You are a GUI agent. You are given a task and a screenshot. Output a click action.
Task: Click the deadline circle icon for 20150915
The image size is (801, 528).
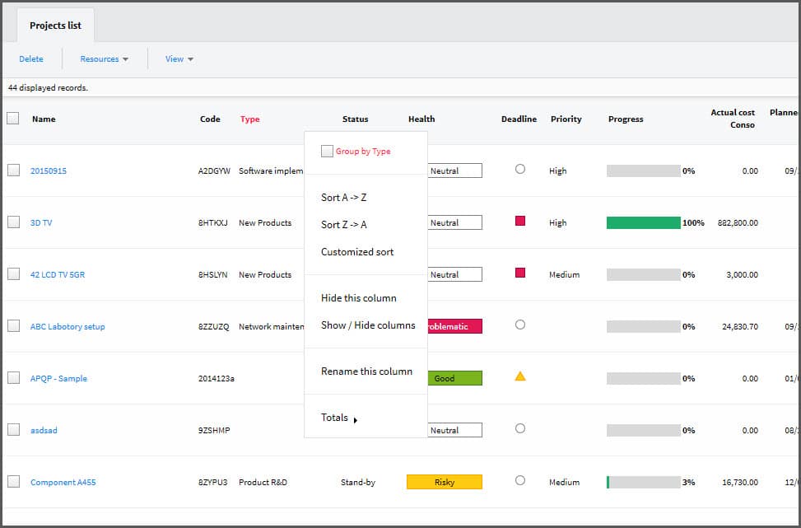tap(520, 169)
